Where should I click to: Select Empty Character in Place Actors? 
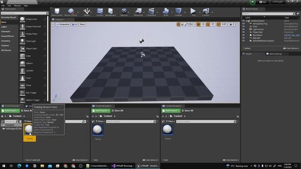pyautogui.click(x=33, y=27)
